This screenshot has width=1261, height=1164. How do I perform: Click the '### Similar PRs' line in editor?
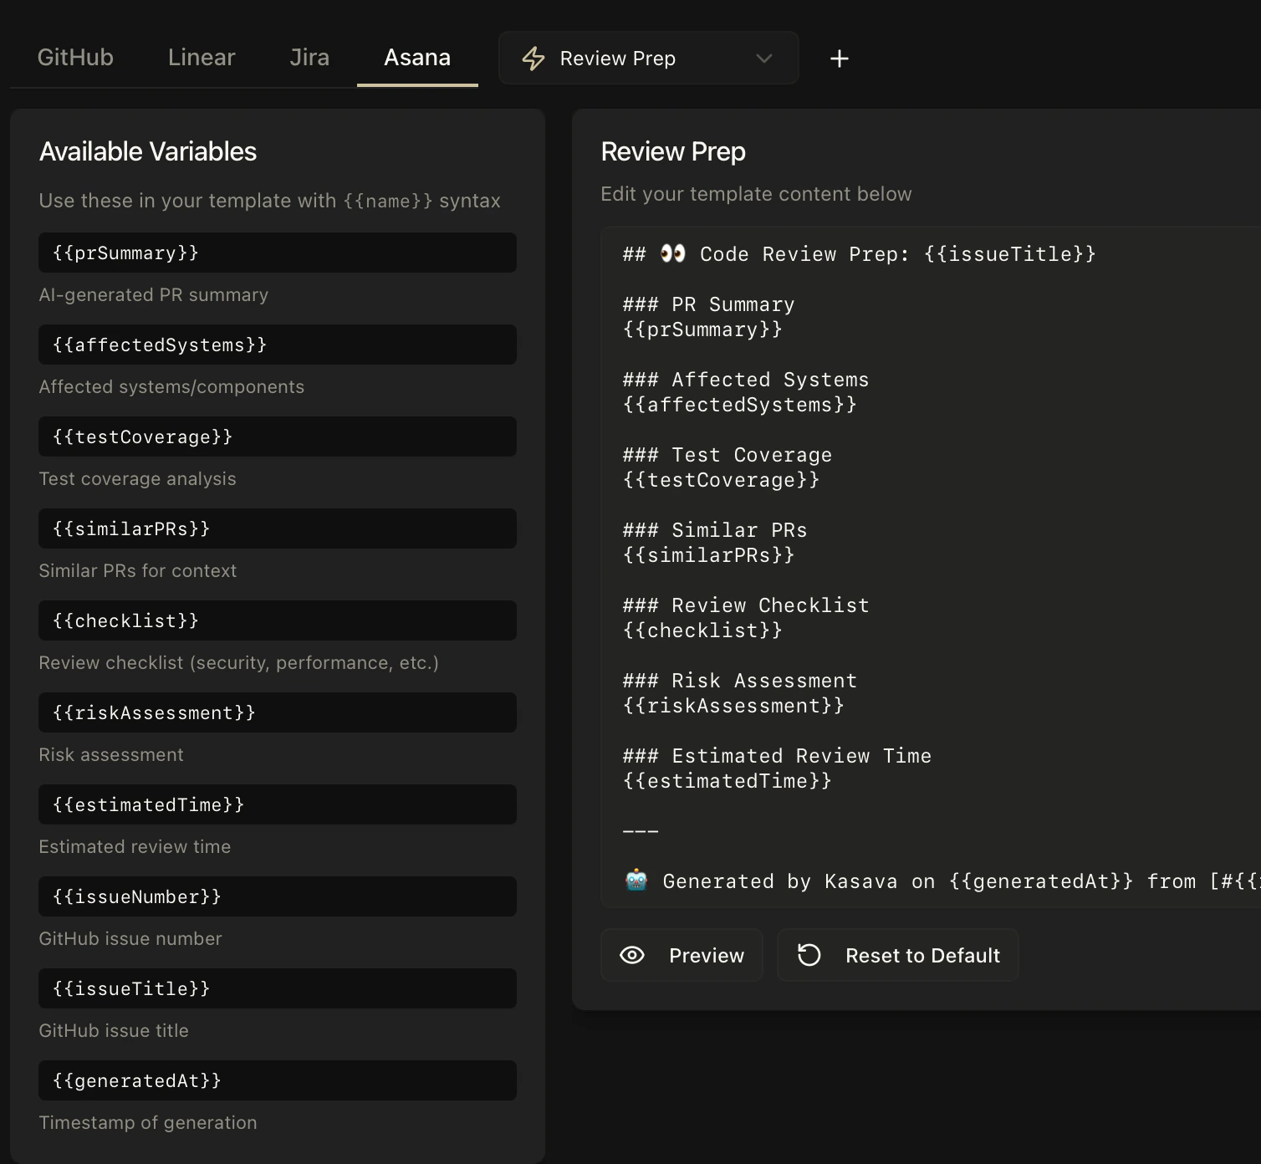[x=715, y=530]
